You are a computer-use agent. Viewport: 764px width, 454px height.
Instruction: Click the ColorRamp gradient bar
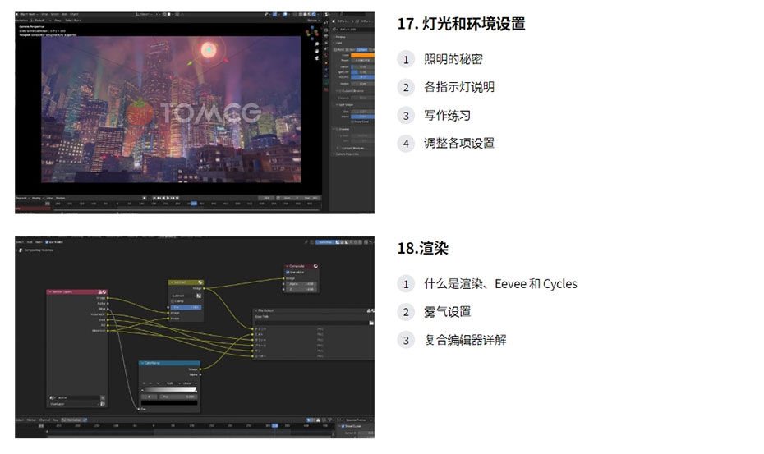click(169, 390)
